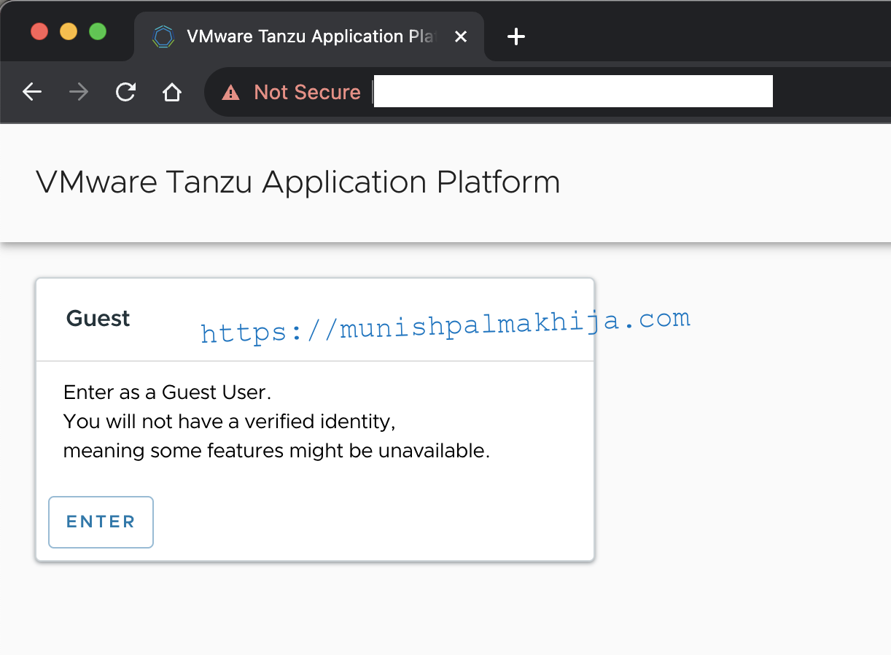Click the browser forward arrow
Screen dimensions: 891x655
tap(79, 92)
